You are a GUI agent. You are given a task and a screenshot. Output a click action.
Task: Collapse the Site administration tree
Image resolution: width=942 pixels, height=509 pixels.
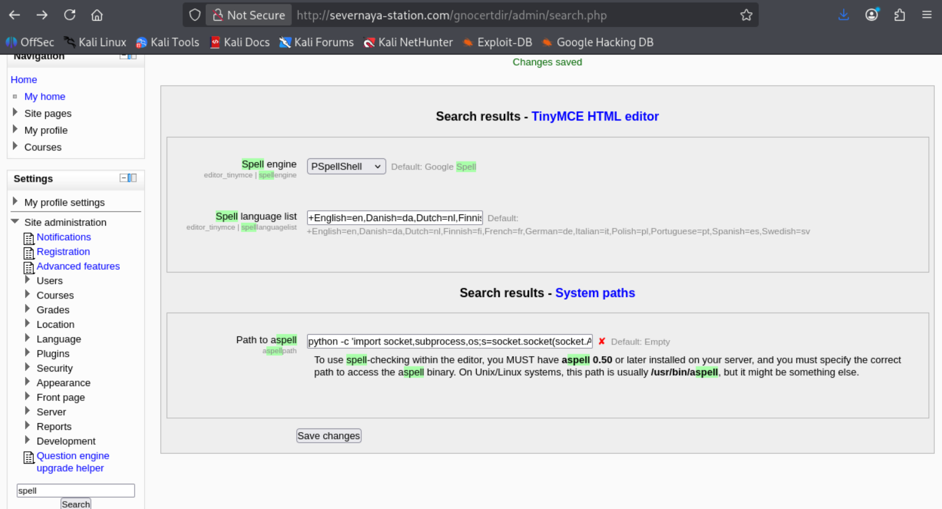point(15,222)
